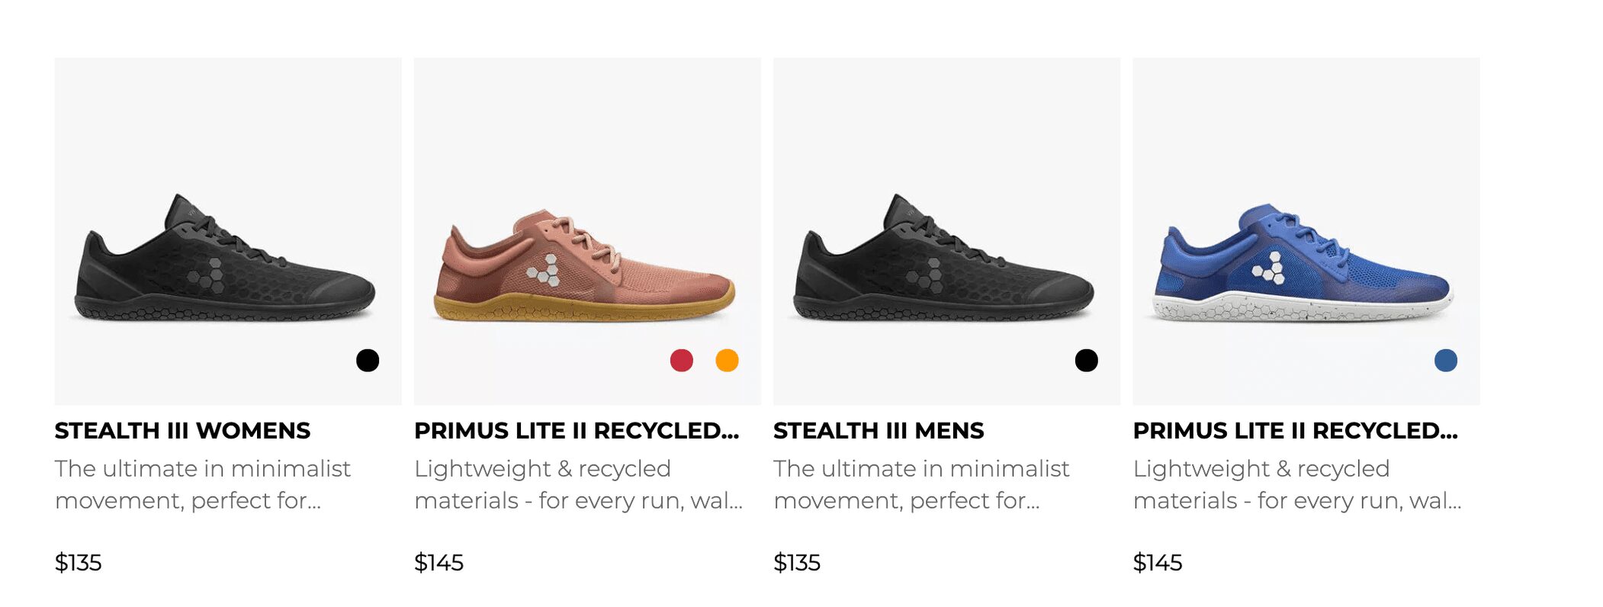Choose the orange color swatch on pink Primus
The image size is (1603, 607).
[x=728, y=360]
